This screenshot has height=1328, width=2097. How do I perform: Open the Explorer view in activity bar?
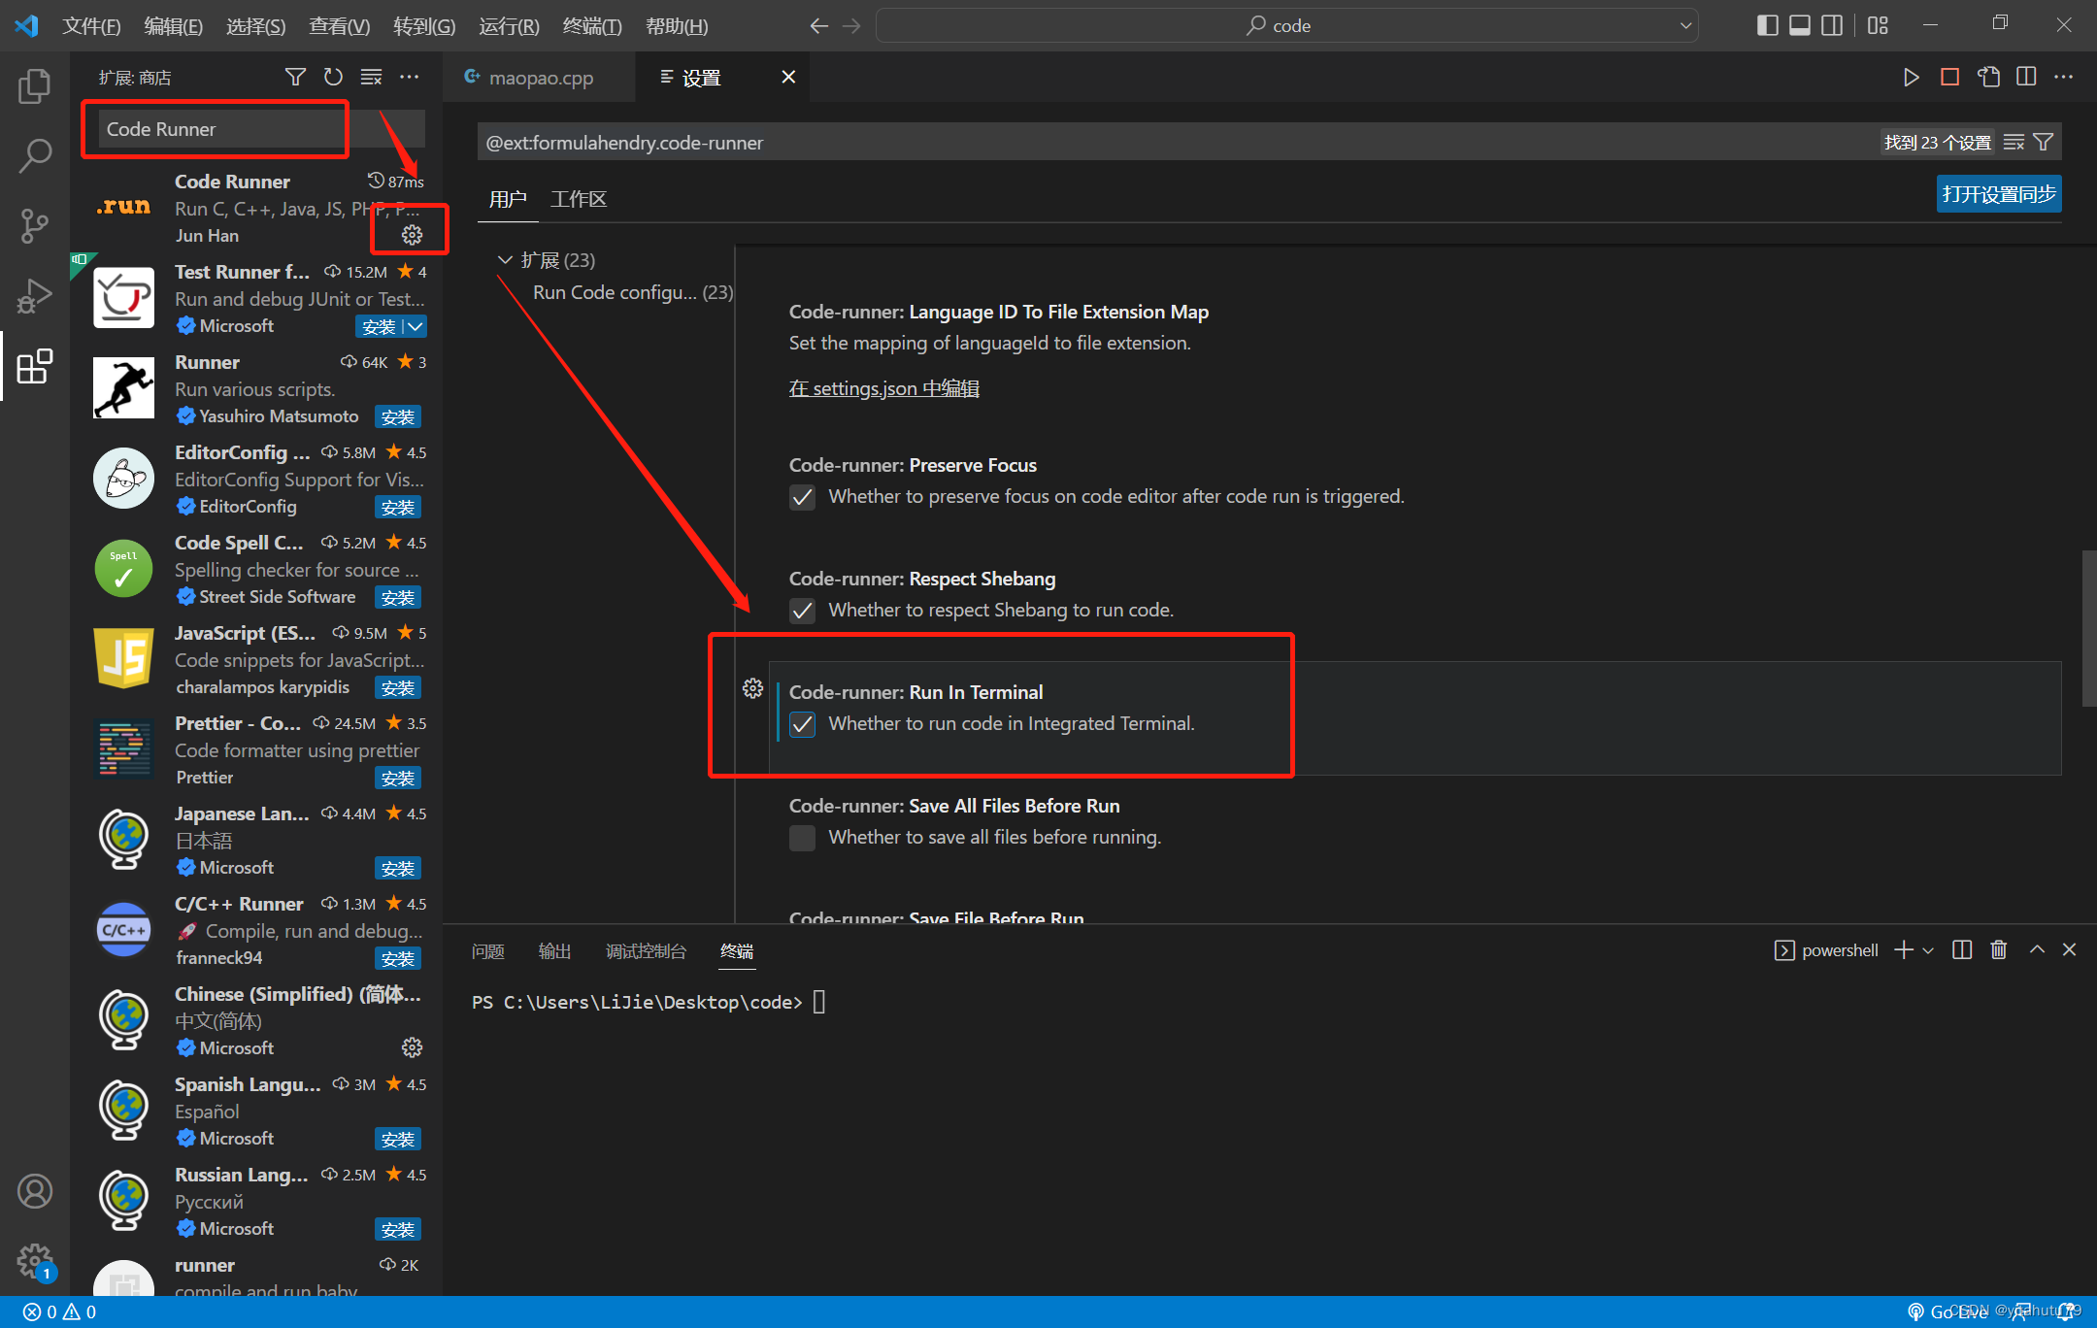[x=35, y=86]
